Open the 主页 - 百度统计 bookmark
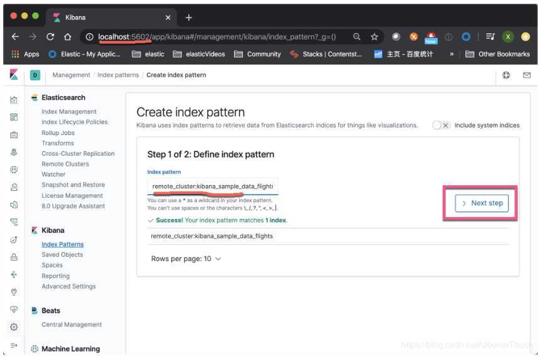 point(403,54)
